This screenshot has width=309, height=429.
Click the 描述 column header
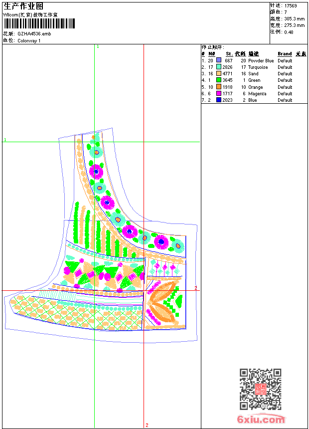(254, 54)
